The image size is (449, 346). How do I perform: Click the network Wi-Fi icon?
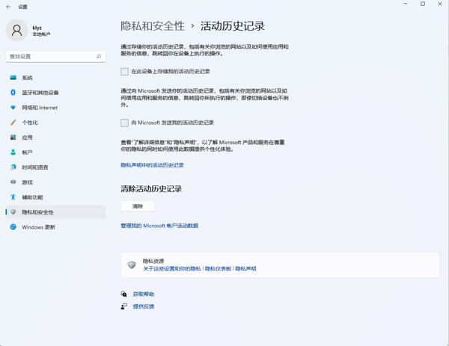coord(13,108)
